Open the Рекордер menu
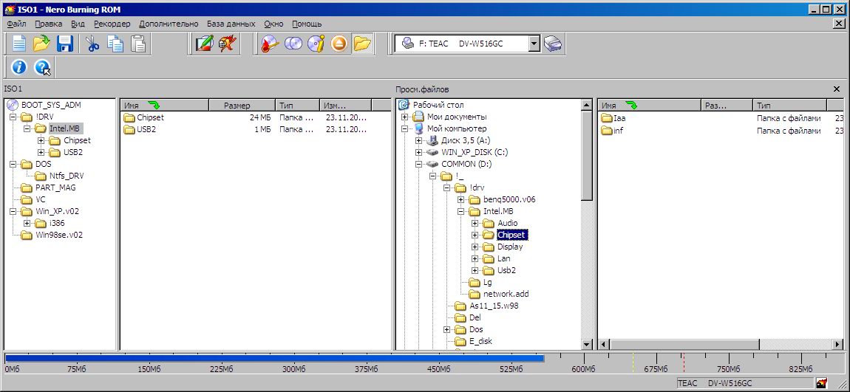 112,24
